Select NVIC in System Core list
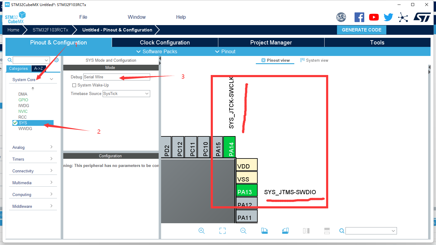This screenshot has height=245, width=436. tap(23, 111)
